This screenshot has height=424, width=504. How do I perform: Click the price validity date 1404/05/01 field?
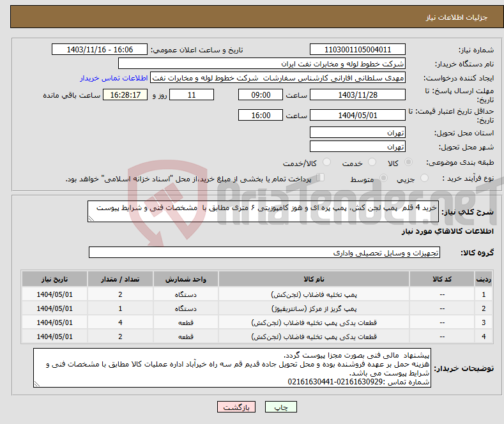click(358, 115)
